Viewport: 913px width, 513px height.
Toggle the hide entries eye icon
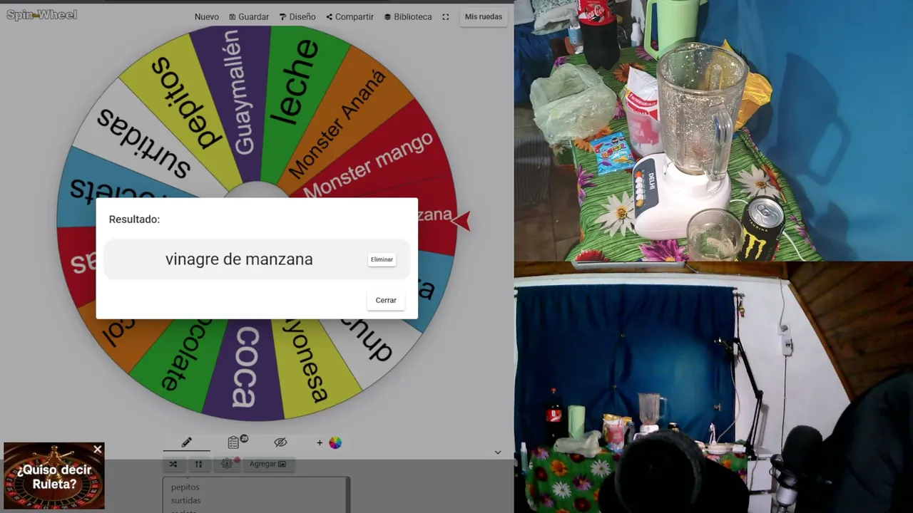pos(280,442)
